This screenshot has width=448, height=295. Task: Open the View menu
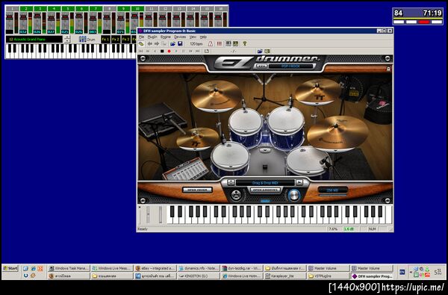(x=193, y=37)
